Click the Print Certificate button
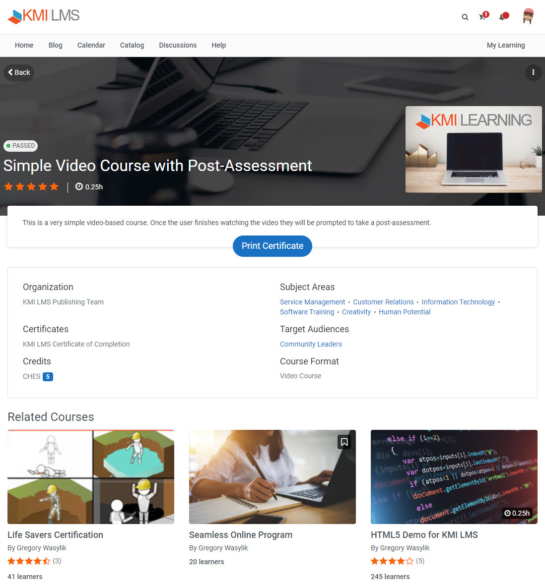Screen dimensions: 545x587 pos(272,246)
